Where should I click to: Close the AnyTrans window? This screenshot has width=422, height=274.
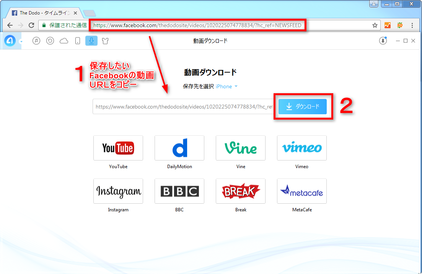(413, 41)
